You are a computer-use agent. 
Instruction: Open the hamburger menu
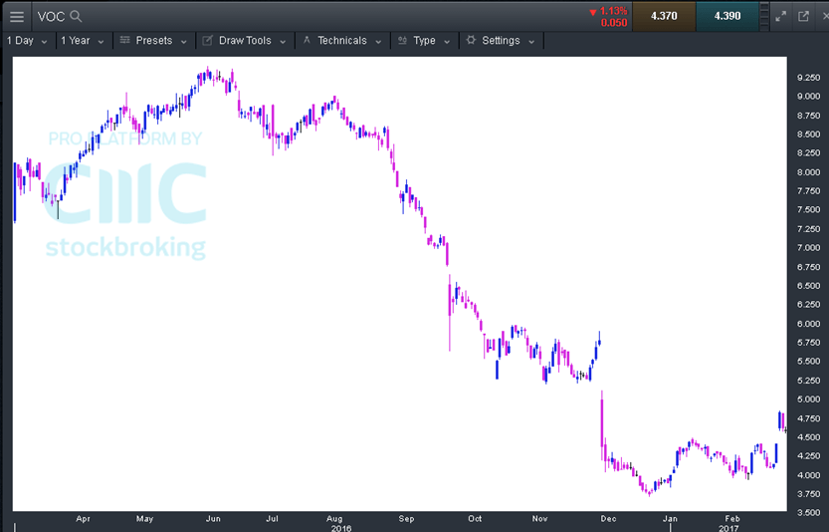[17, 16]
